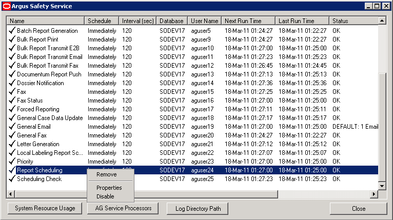This screenshot has width=393, height=220.
Task: Select the Bulk Report Print service
Action: coord(37,39)
